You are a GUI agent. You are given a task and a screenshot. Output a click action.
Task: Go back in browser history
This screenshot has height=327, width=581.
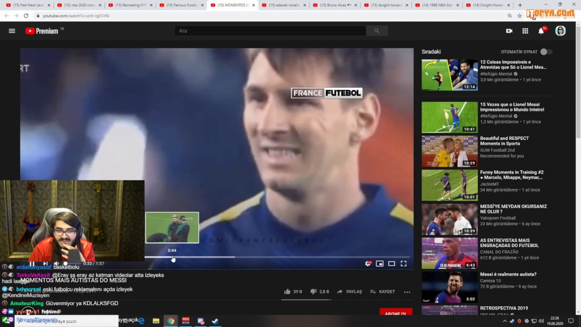pos(6,15)
